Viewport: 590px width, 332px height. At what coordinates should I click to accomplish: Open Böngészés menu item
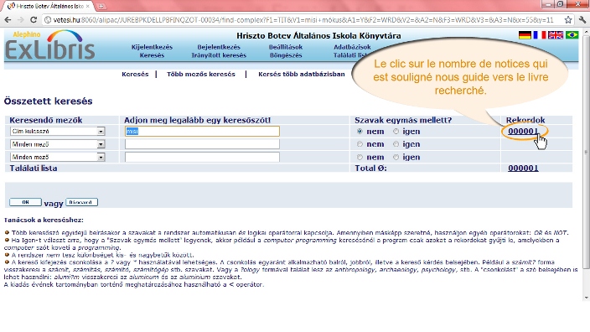pyautogui.click(x=286, y=55)
